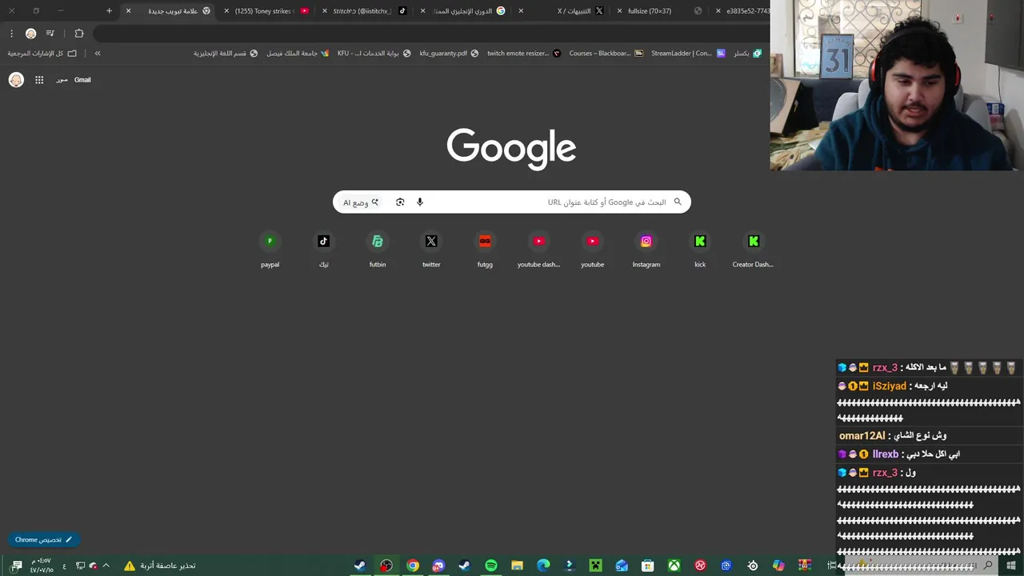This screenshot has height=576, width=1024.
Task: Start voice search with microphone icon
Action: (420, 202)
